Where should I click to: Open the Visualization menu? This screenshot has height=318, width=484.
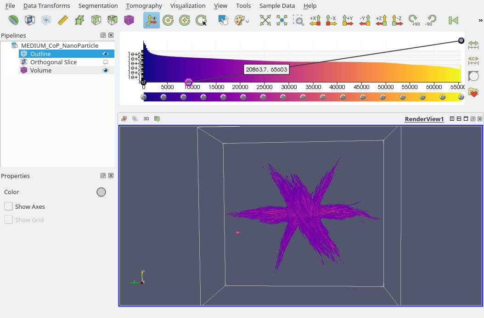click(188, 6)
